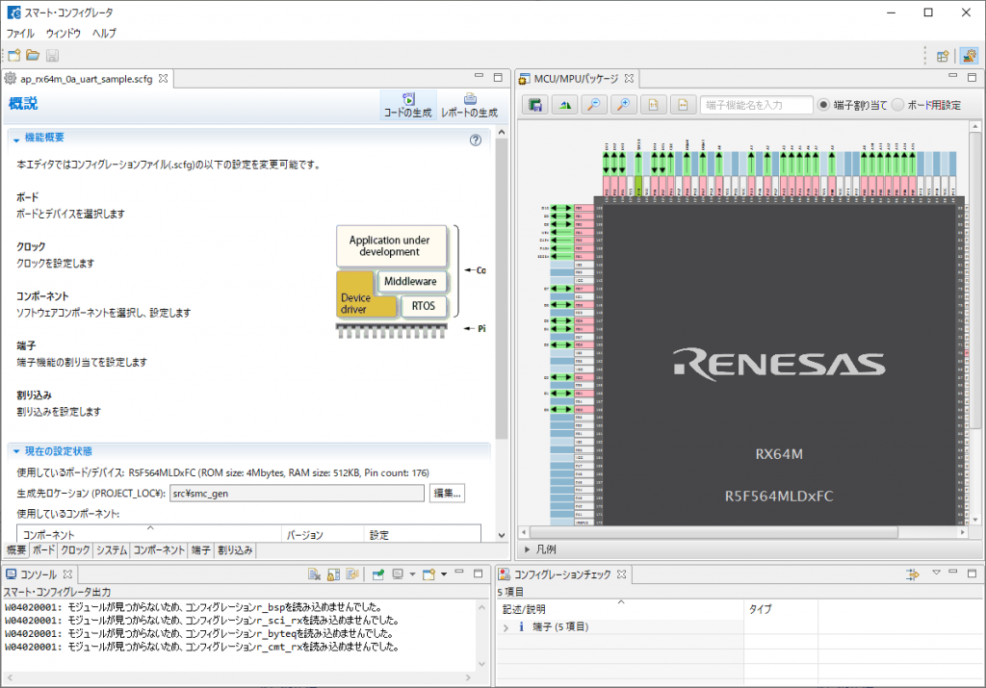Switch to the コンポーネント tab
The width and height of the screenshot is (986, 688).
[159, 550]
